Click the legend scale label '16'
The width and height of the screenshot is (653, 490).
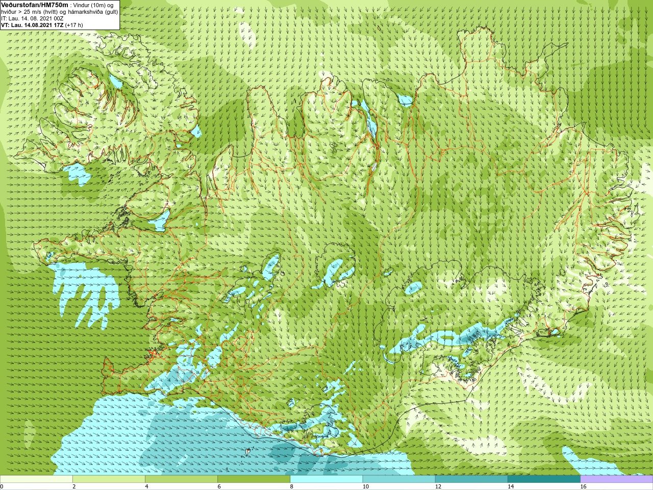pos(584,486)
